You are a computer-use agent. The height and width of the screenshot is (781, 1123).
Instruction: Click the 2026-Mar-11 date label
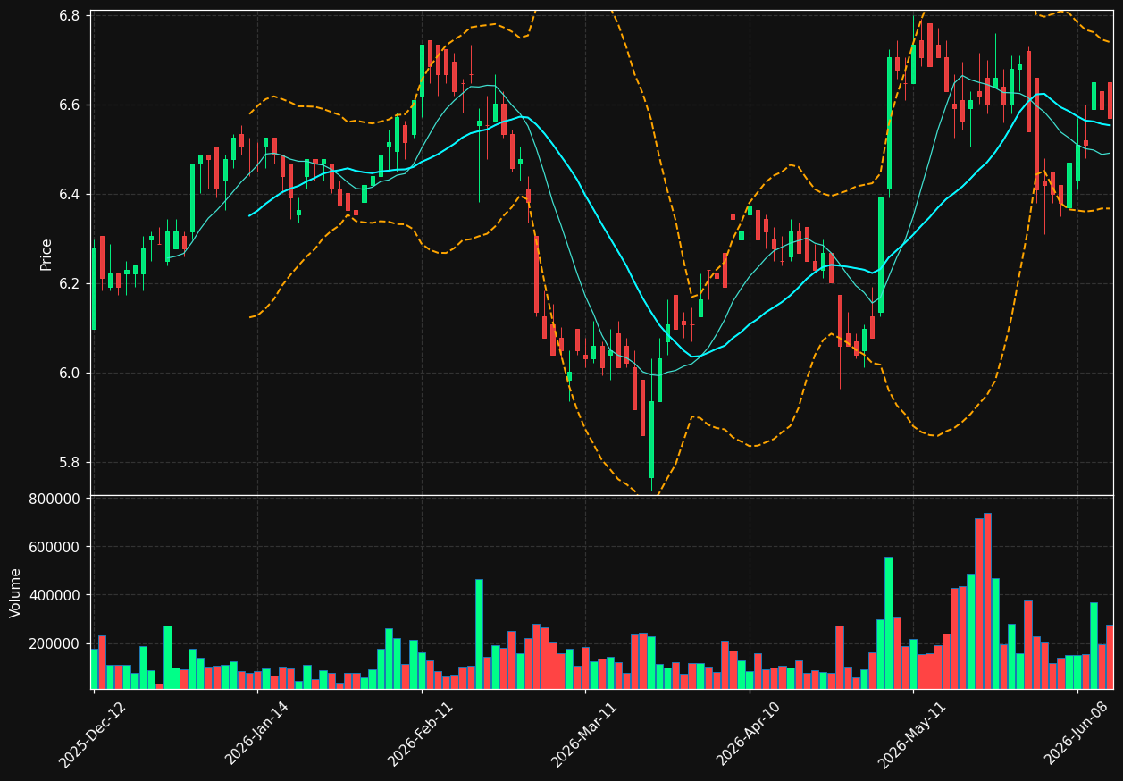[x=584, y=734]
